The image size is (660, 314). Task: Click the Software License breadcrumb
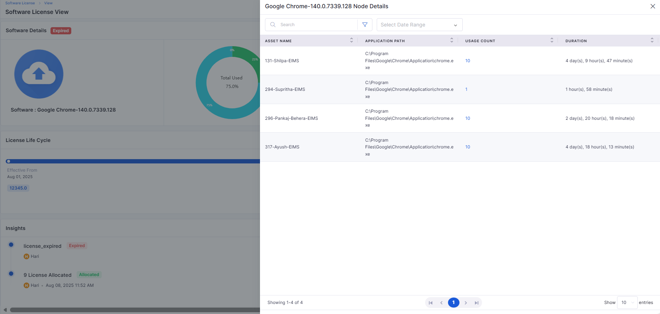(x=20, y=3)
